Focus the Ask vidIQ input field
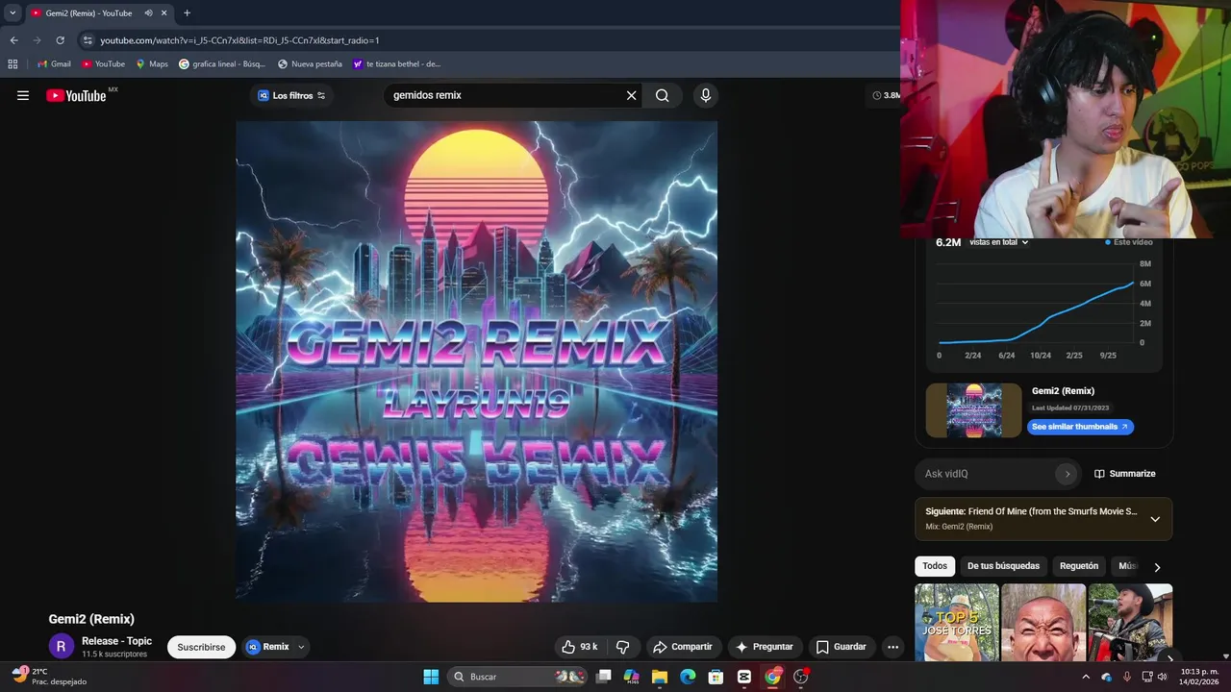 pos(986,474)
